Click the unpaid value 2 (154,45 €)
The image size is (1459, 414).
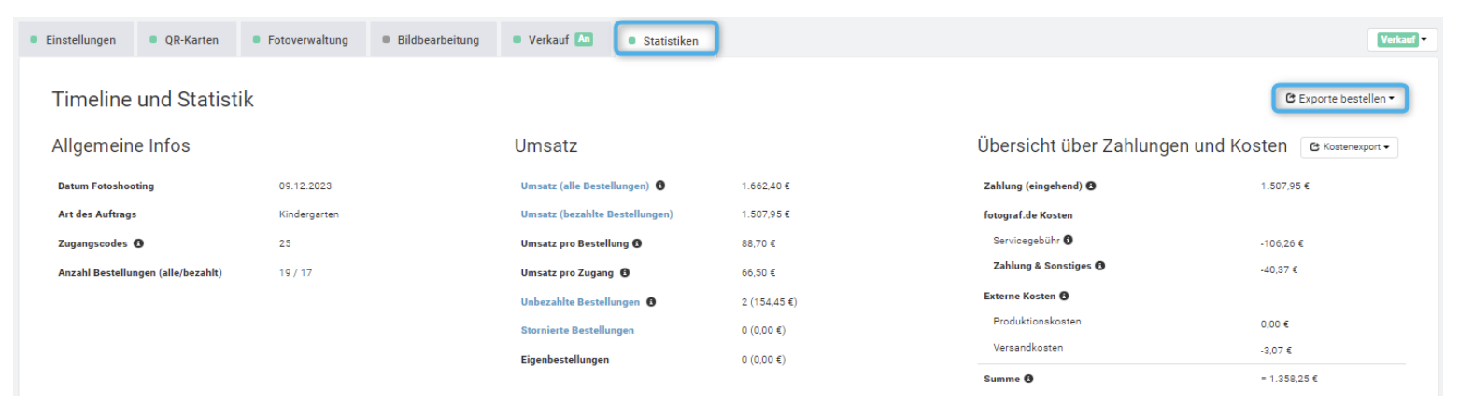click(x=769, y=301)
